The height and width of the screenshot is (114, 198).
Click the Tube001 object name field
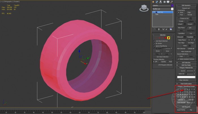coord(161,5)
